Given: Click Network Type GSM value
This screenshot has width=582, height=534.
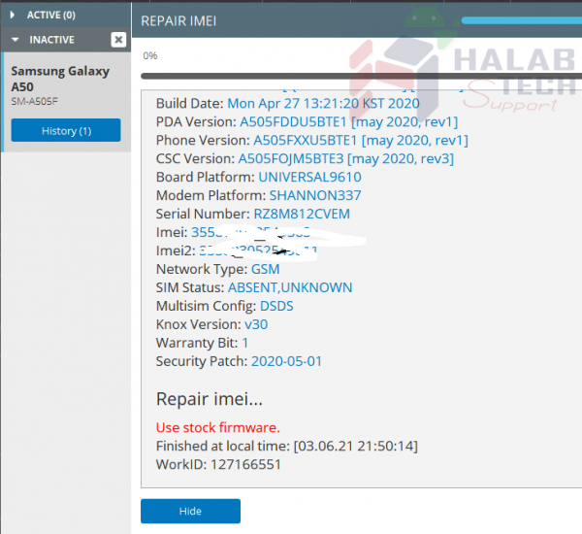Looking at the screenshot, I should (x=266, y=269).
